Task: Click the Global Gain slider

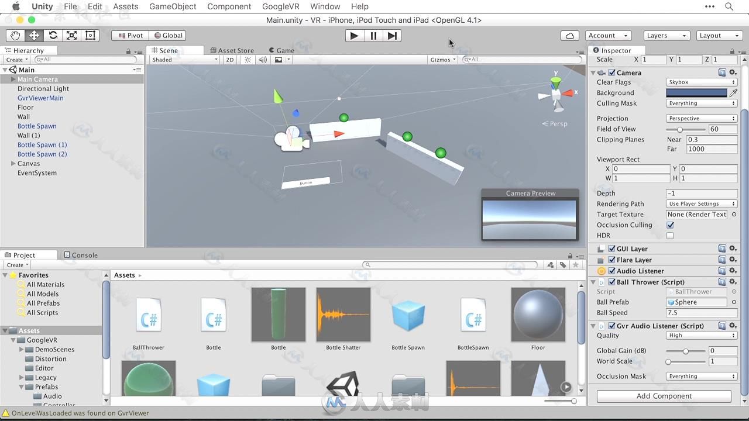Action: [x=686, y=351]
